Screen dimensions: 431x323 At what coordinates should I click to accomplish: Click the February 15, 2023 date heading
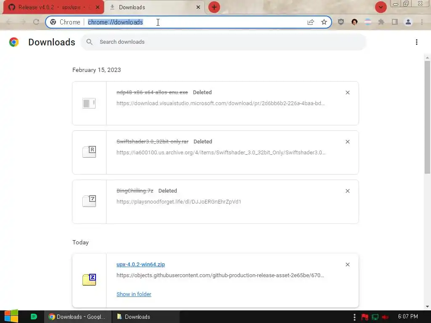[96, 70]
